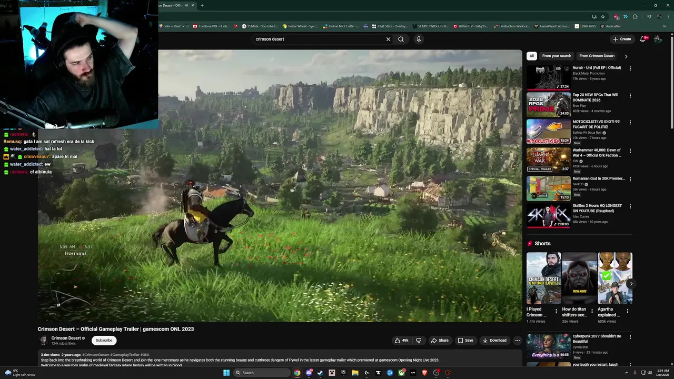The height and width of the screenshot is (379, 674).
Task: Download the Crimson Desert trailer
Action: (494, 341)
